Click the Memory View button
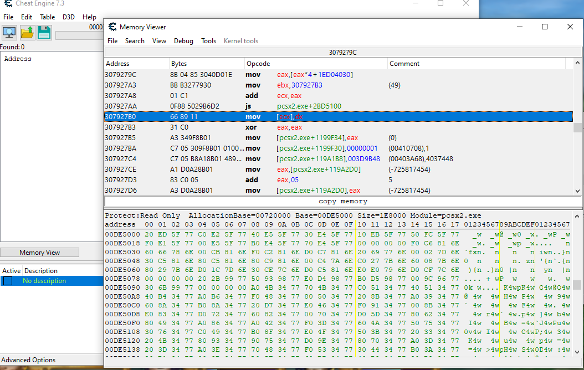Image resolution: width=584 pixels, height=370 pixels. 39,253
